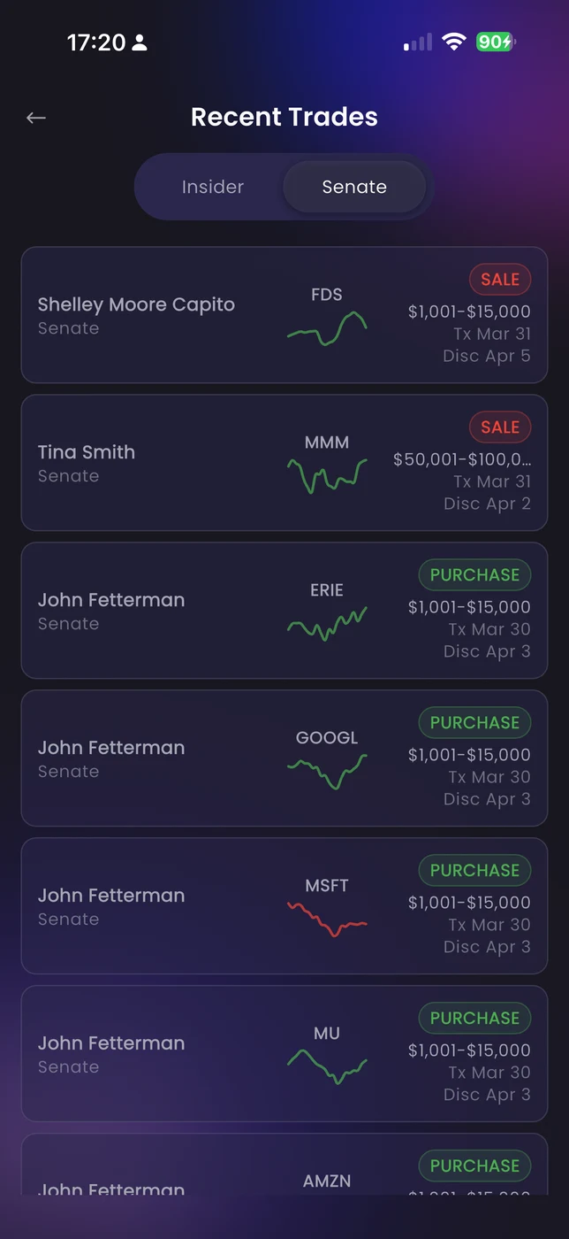
Task: Open Shelley Moore Capito's trade name
Action: [x=136, y=304]
